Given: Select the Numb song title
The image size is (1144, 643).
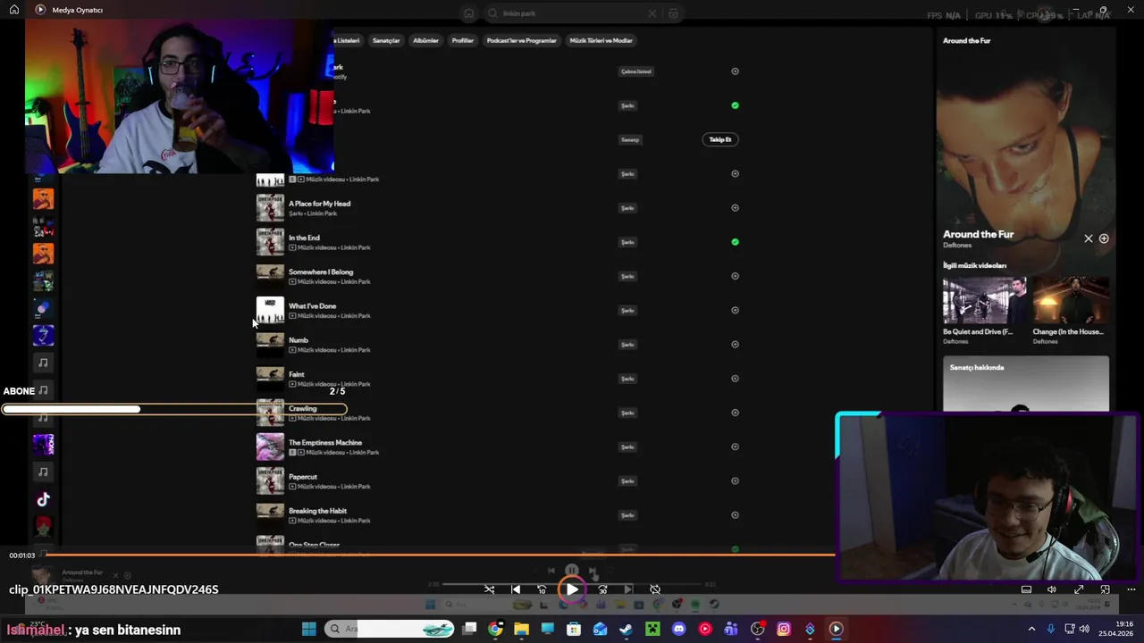Looking at the screenshot, I should point(299,340).
